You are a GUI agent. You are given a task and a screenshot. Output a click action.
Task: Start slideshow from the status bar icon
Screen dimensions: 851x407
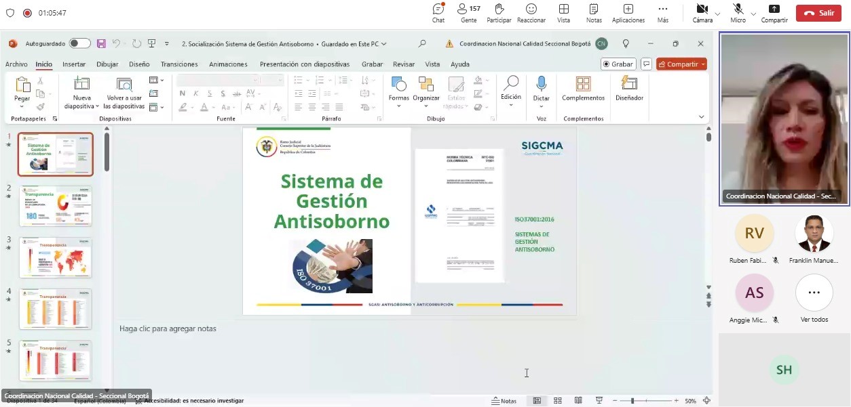pyautogui.click(x=599, y=401)
